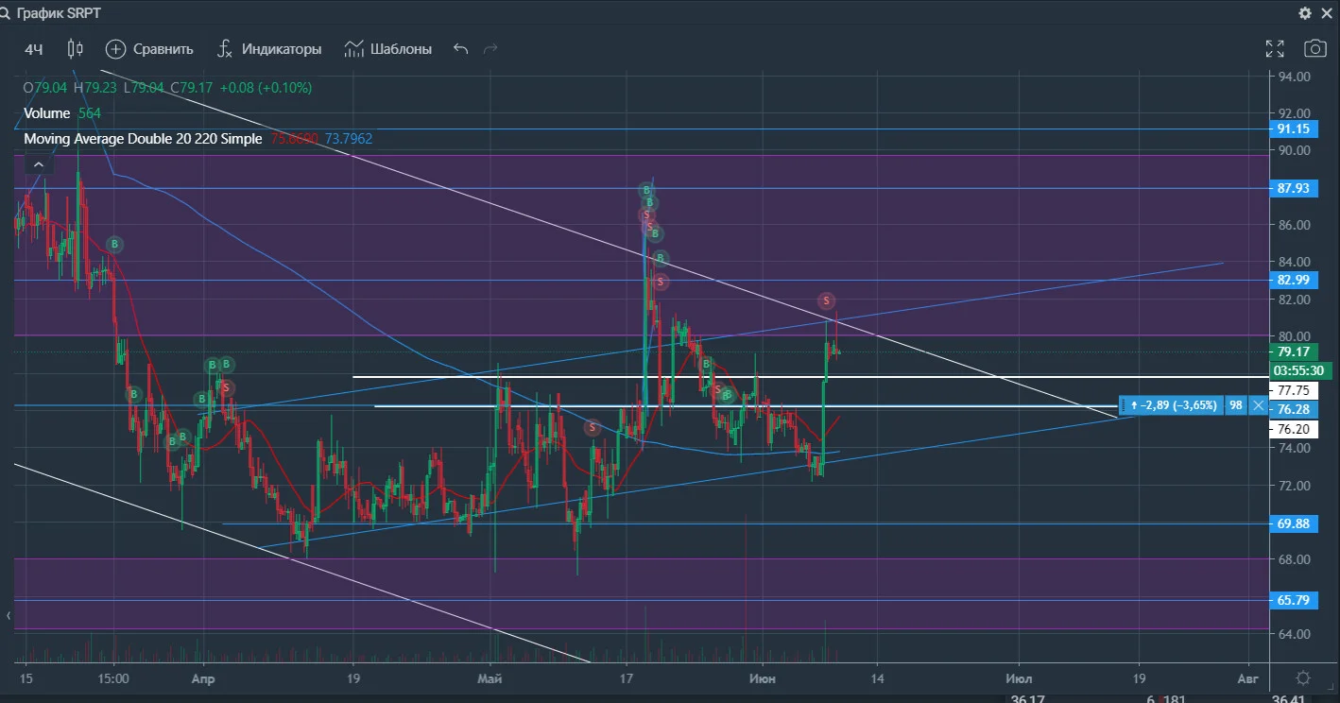Redo the last chart action
Image resolution: width=1340 pixels, height=703 pixels.
coord(490,49)
